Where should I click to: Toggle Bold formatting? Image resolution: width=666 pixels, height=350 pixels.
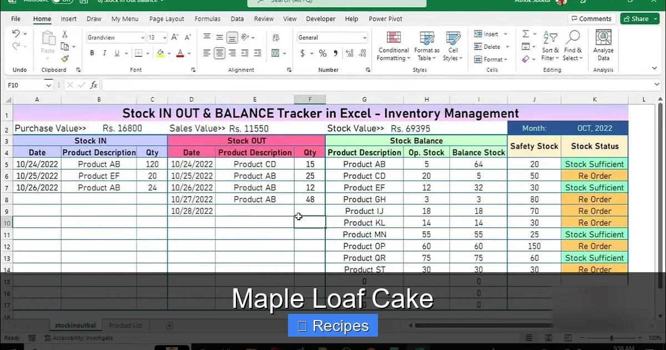(92, 53)
